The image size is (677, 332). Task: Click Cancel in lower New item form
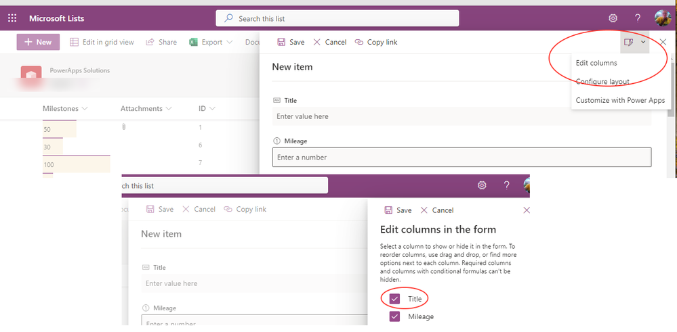199,210
